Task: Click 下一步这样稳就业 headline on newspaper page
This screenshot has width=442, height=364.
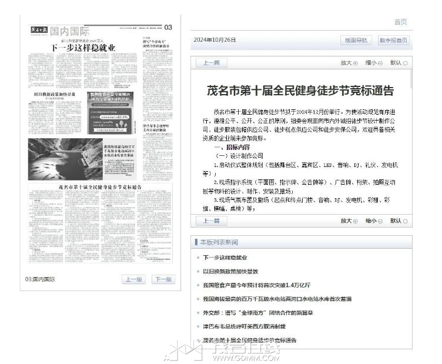Action: point(83,48)
